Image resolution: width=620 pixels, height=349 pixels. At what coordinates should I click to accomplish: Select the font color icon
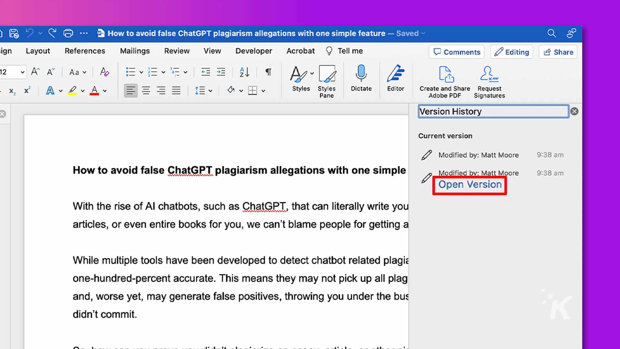tap(95, 90)
